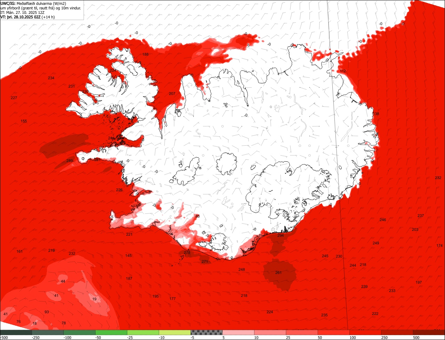Click the map value 44 in the pink area
445x340 pixels.
(x=63, y=281)
